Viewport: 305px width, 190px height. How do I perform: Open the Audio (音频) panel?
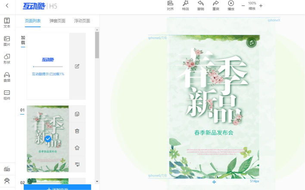tap(7, 77)
